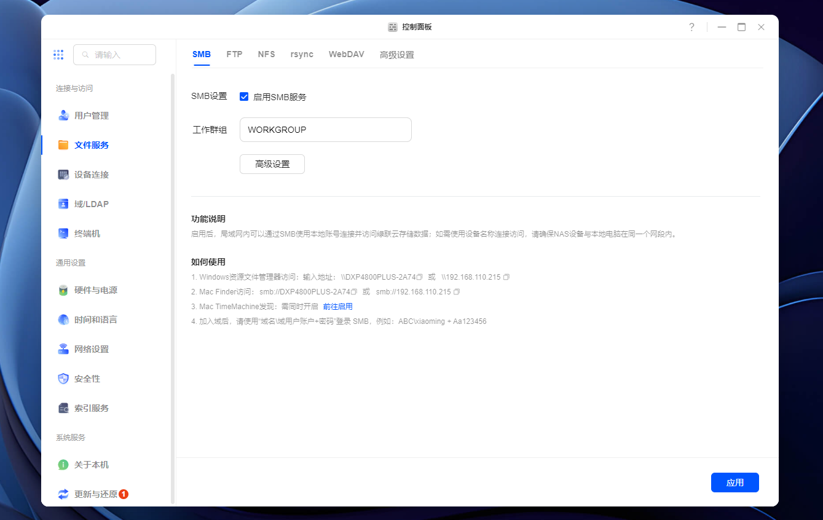Copy the Mac address smb://192.168.110.215

[457, 292]
